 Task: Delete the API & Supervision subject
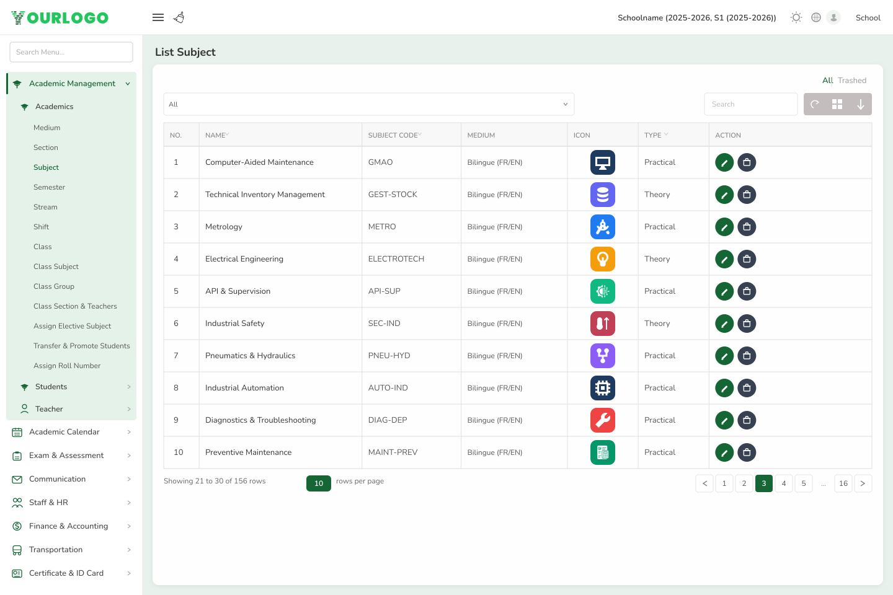(747, 291)
